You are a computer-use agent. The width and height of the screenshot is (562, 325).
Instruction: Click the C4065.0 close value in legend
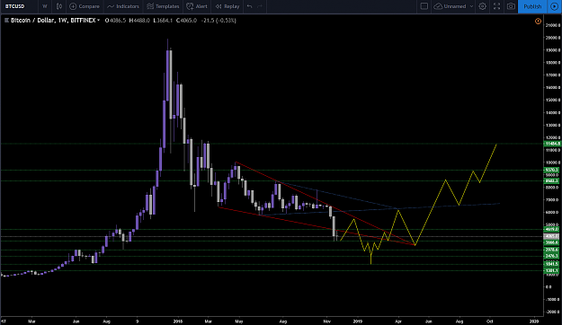pyautogui.click(x=186, y=21)
